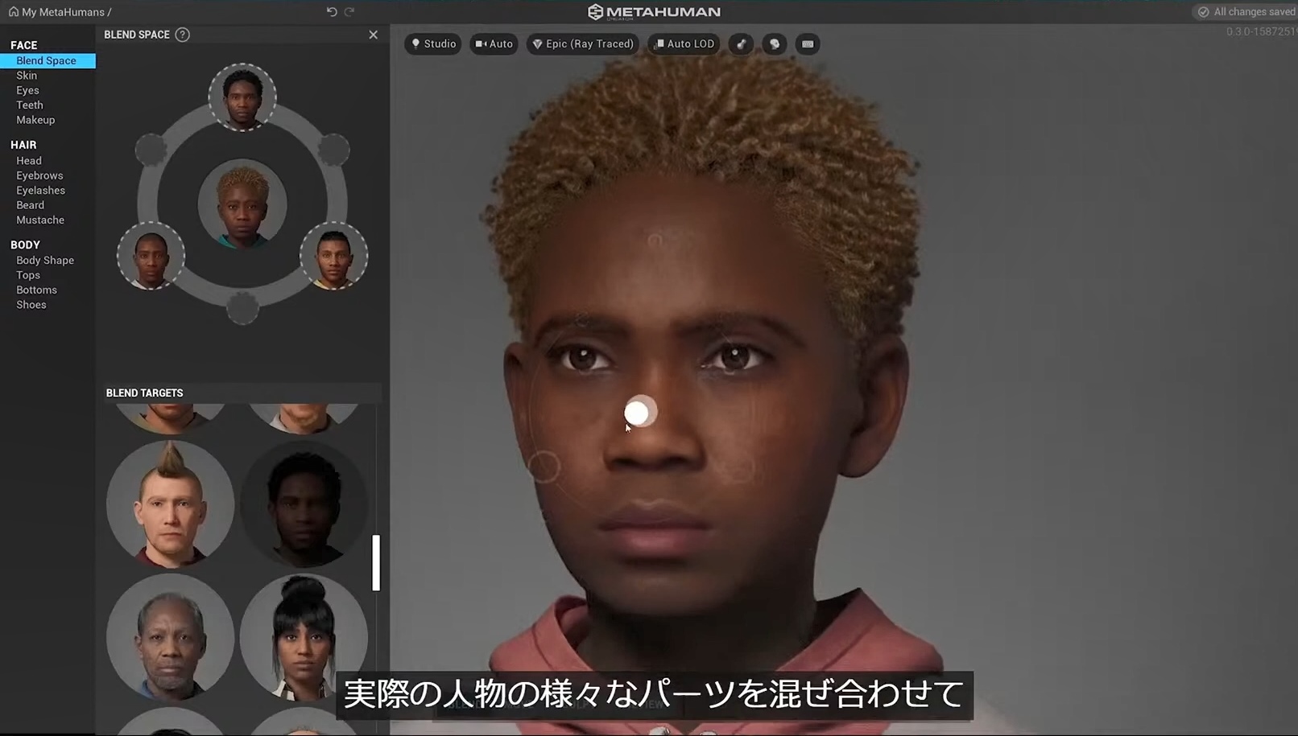Screen dimensions: 1298x736
Task: Click the redo arrow icon
Action: click(x=349, y=11)
